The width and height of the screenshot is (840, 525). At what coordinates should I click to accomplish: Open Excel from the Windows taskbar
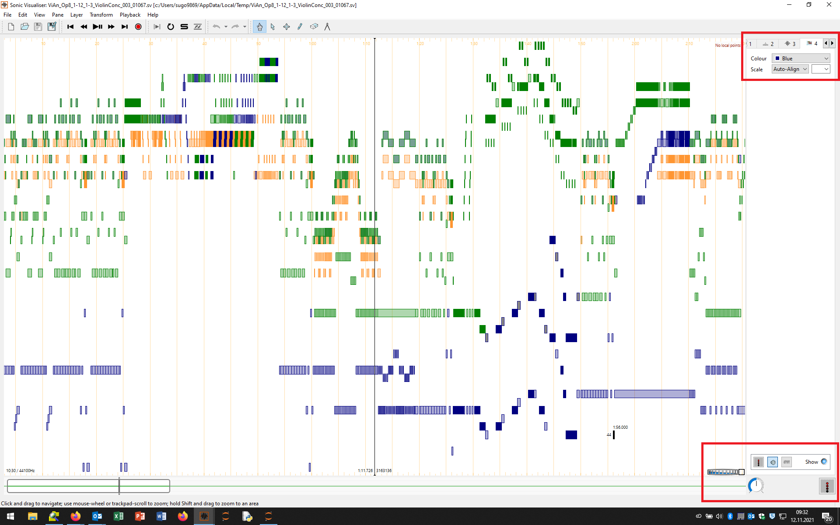pos(118,516)
